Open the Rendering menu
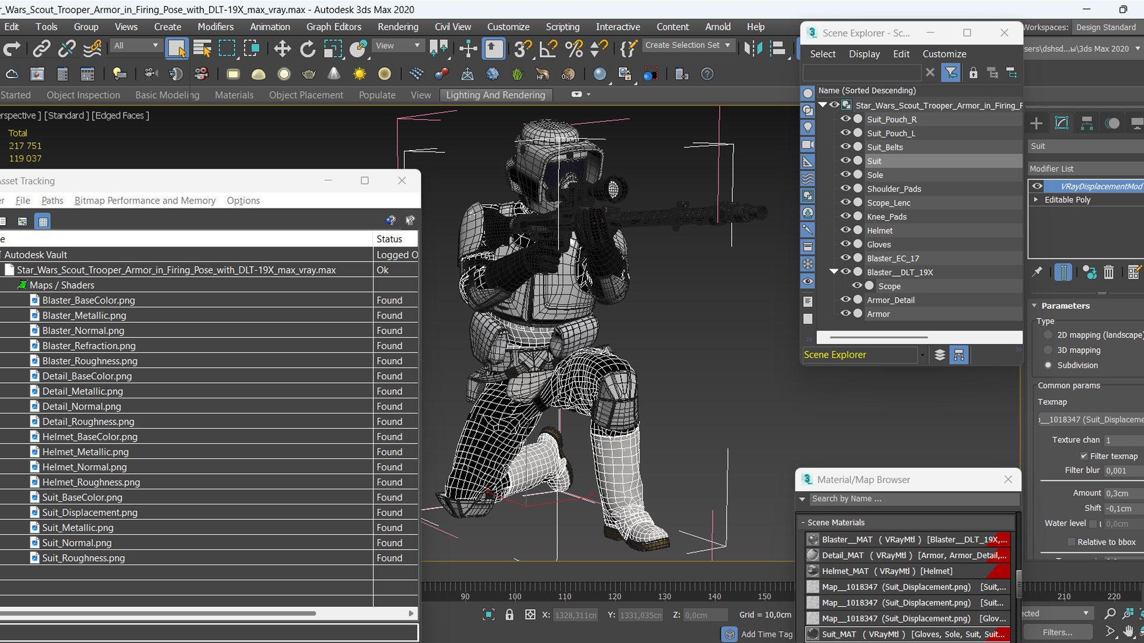The width and height of the screenshot is (1144, 643). (398, 27)
